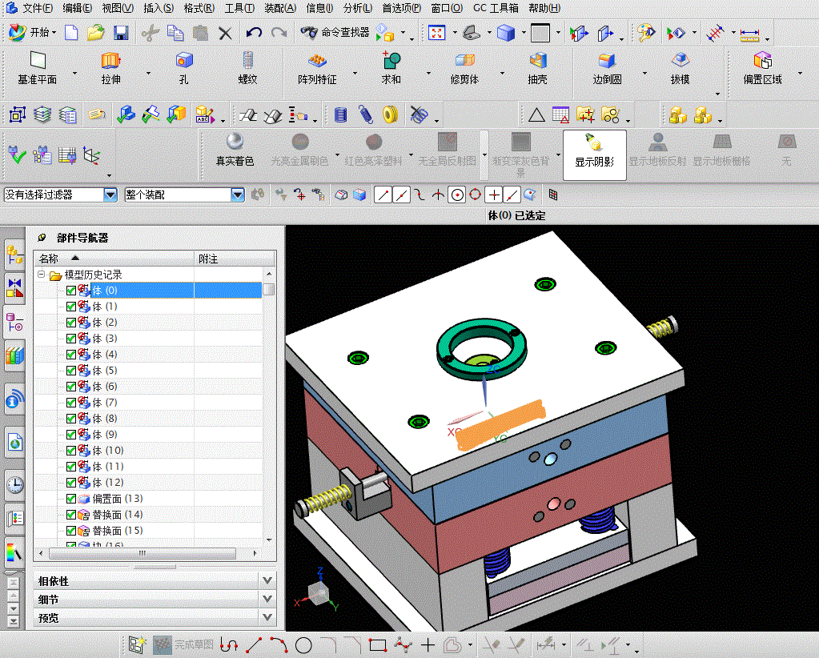Open the constraint navigator sidebar tab
819x658 pixels.
point(14,287)
